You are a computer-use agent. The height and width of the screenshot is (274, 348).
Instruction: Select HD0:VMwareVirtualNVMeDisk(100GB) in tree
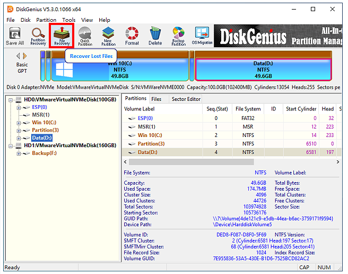pos(70,99)
